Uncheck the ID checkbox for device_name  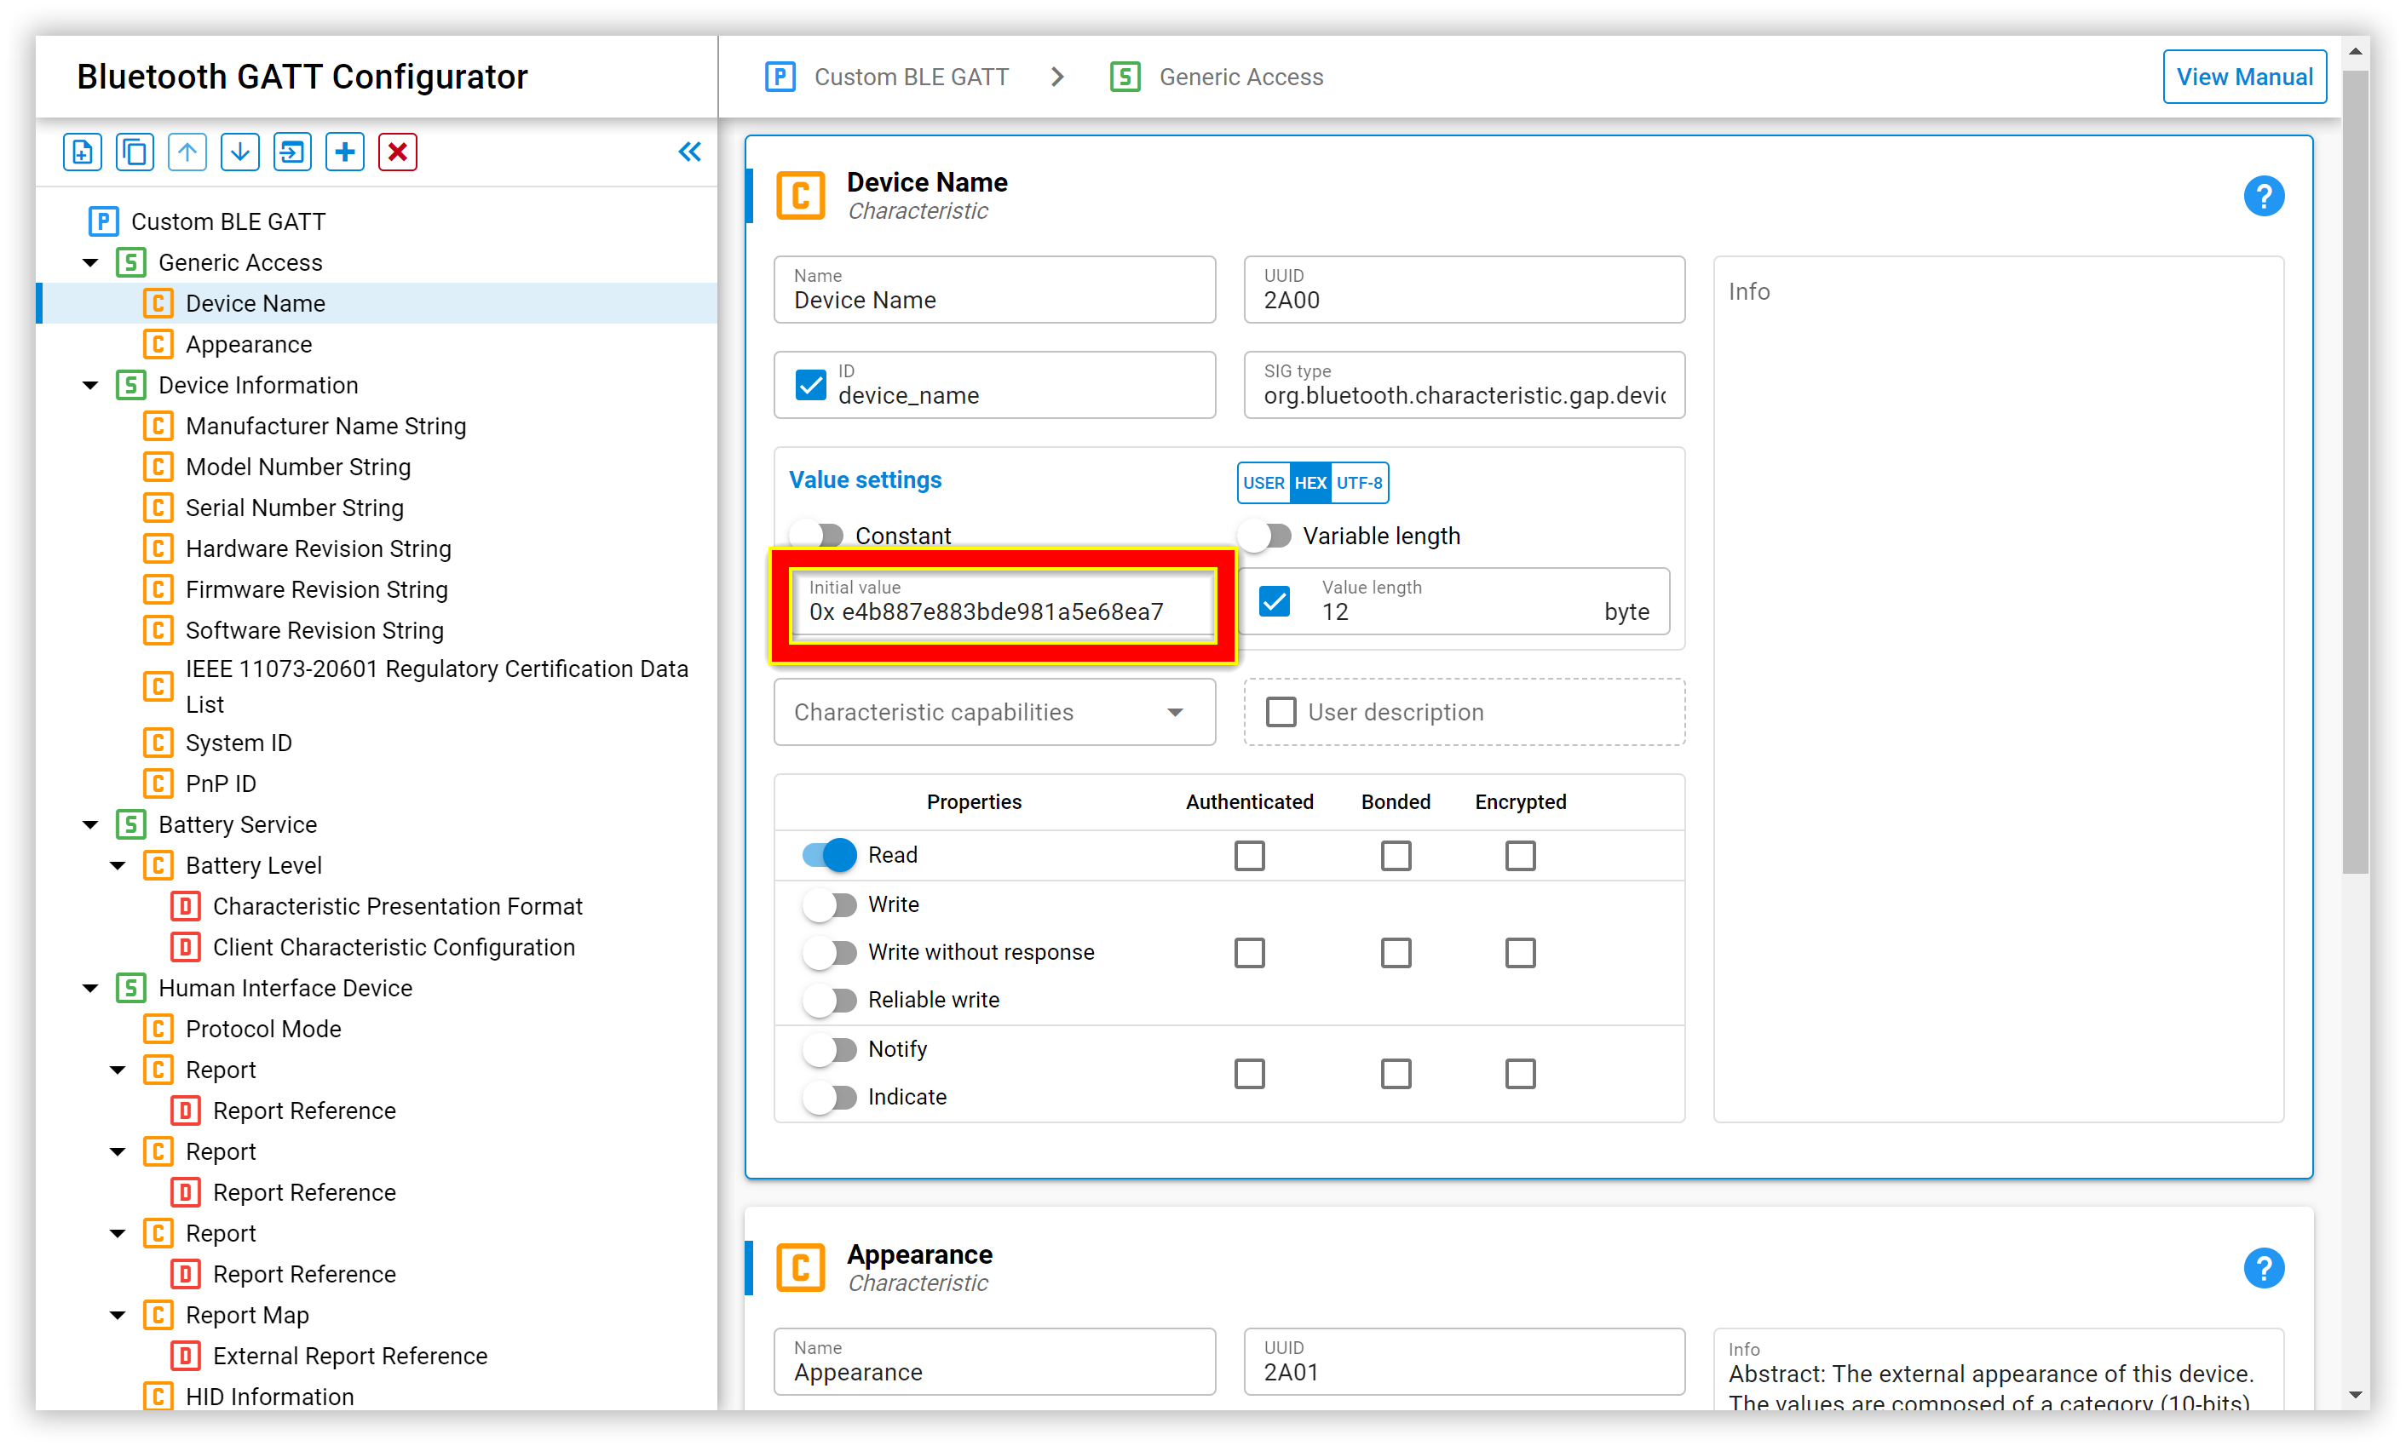[810, 385]
